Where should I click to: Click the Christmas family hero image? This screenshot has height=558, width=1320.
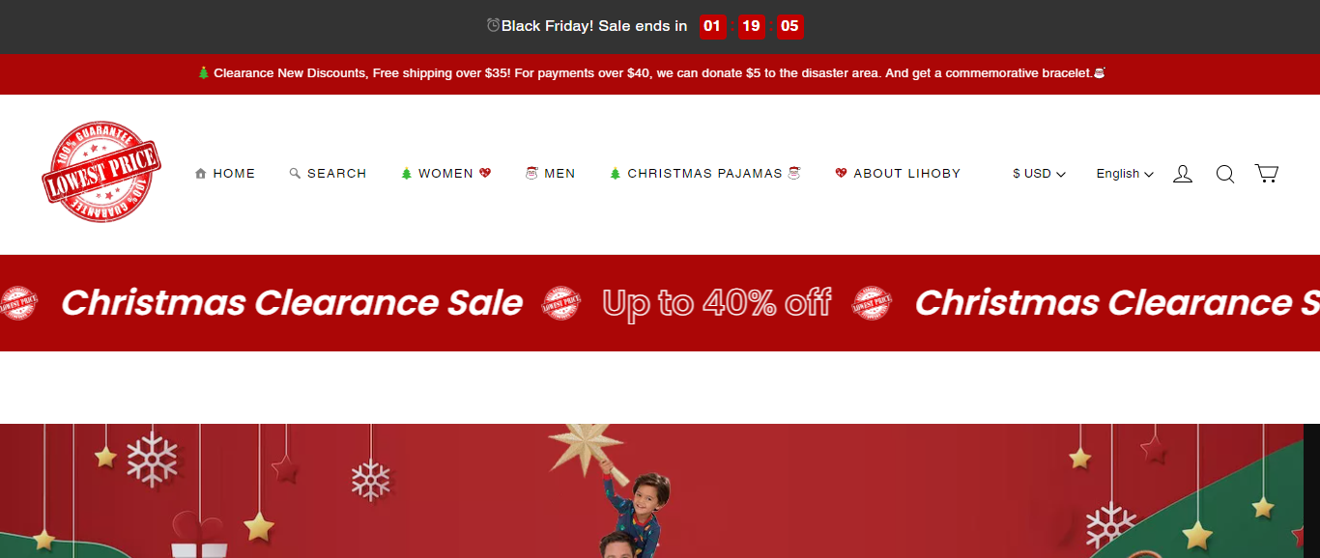point(652,490)
